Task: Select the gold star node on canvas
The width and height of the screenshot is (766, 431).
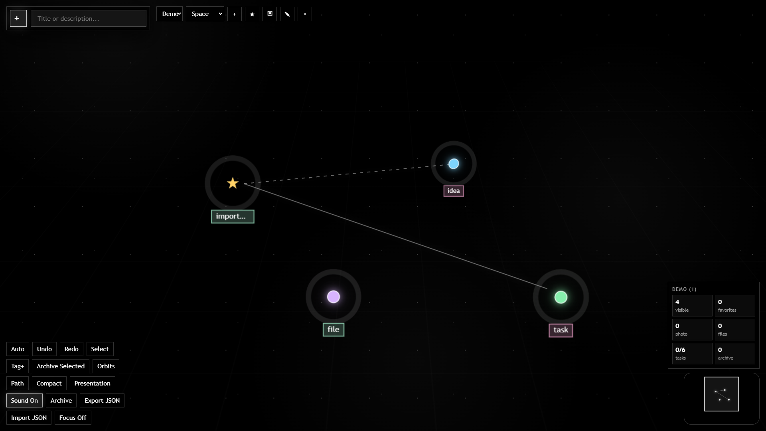Action: pos(233,183)
